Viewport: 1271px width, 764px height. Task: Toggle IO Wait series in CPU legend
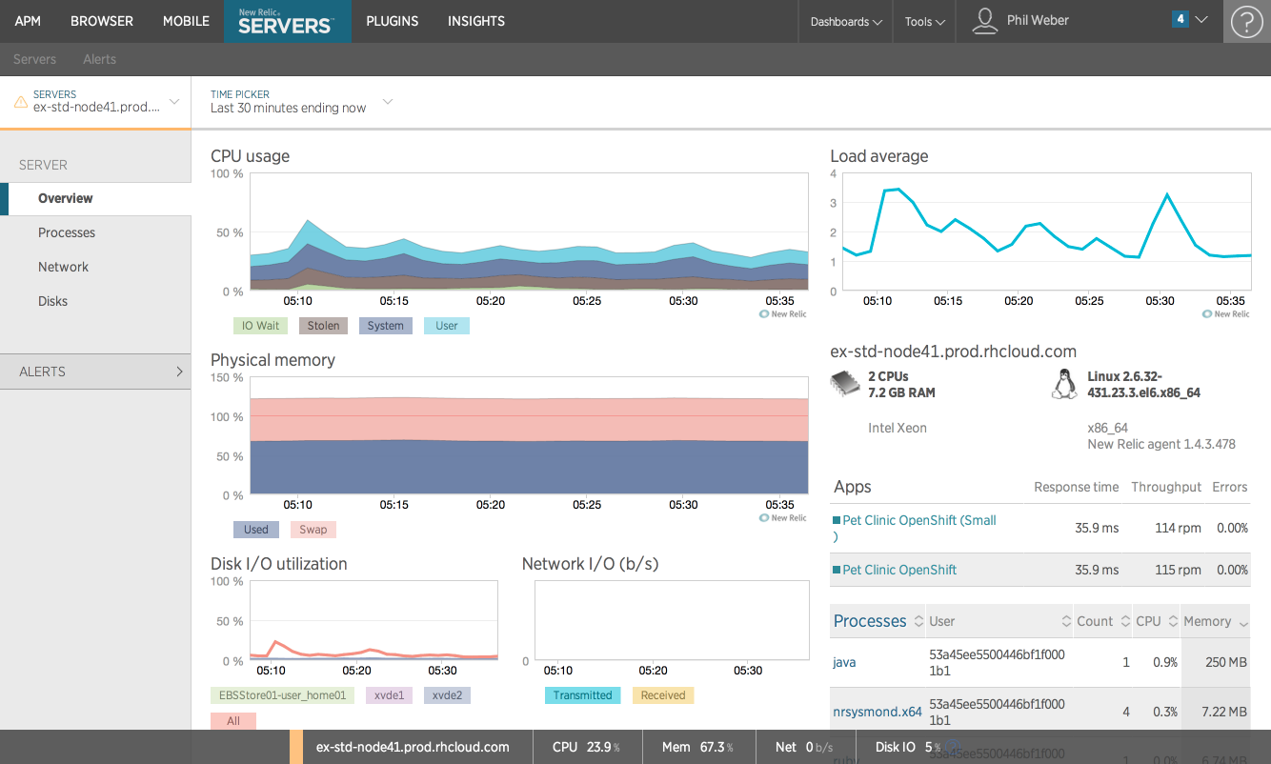tap(260, 326)
